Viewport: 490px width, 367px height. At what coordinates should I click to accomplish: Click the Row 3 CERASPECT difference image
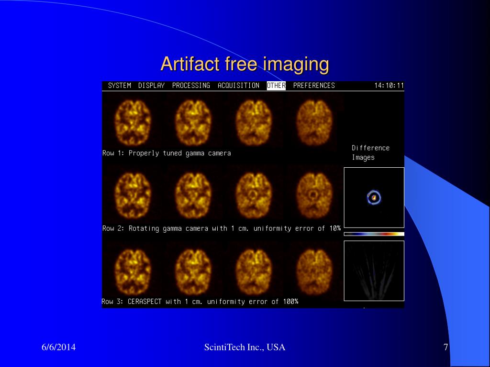(x=374, y=271)
